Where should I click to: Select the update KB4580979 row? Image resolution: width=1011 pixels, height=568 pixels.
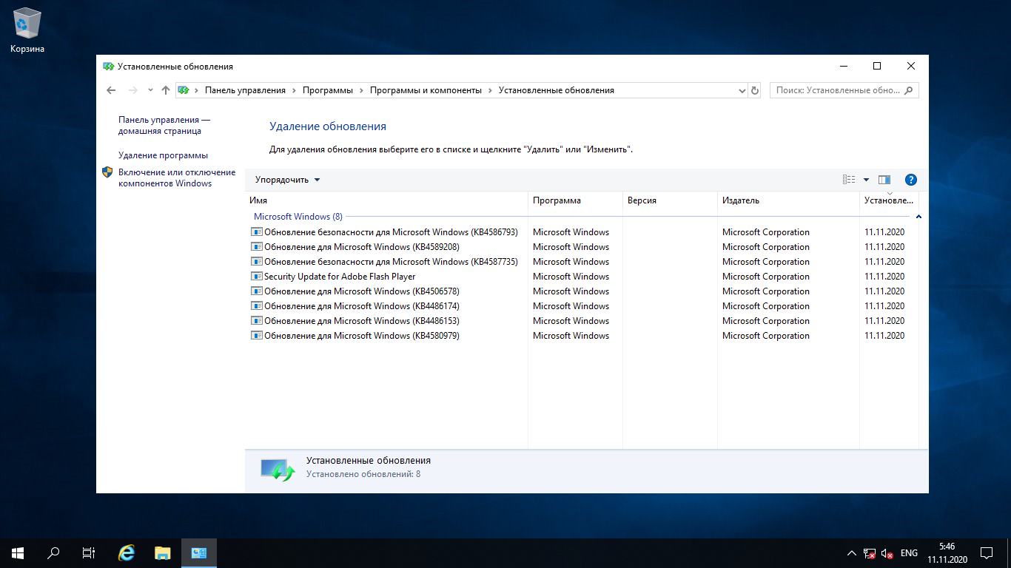click(582, 336)
